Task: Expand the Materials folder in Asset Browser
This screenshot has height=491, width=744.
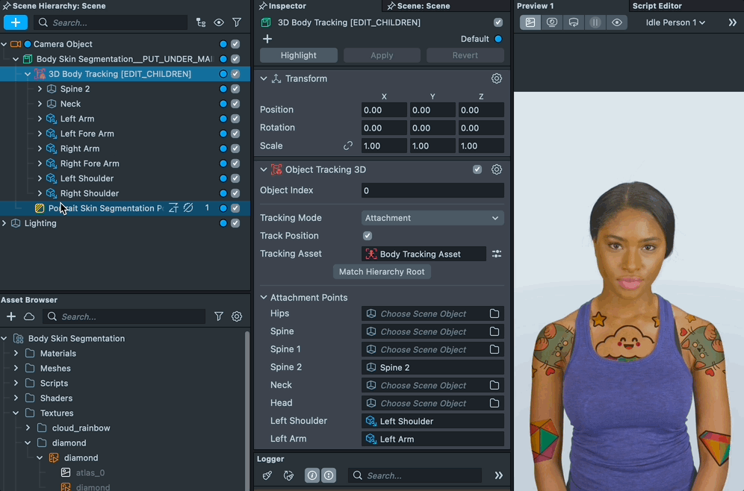Action: tap(16, 353)
